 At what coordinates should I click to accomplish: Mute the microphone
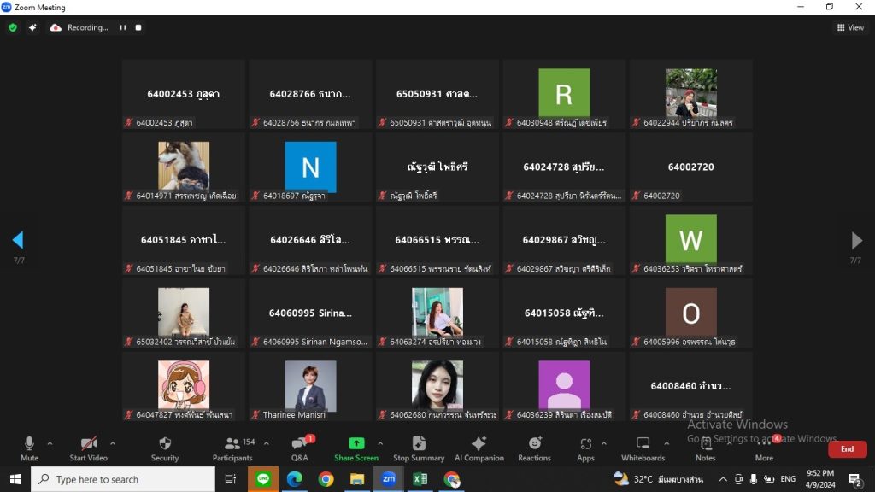point(29,448)
